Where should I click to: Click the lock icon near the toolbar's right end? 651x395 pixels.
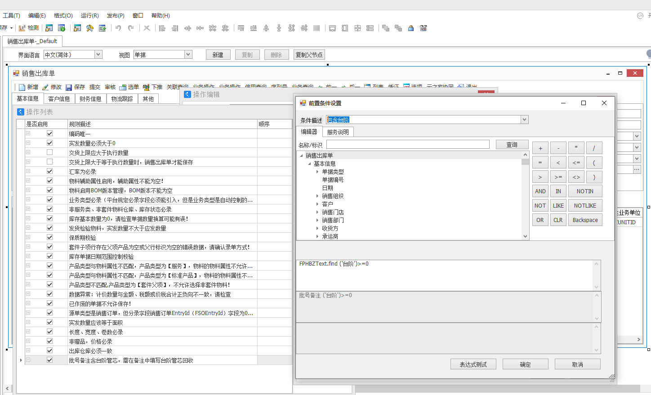tap(410, 28)
